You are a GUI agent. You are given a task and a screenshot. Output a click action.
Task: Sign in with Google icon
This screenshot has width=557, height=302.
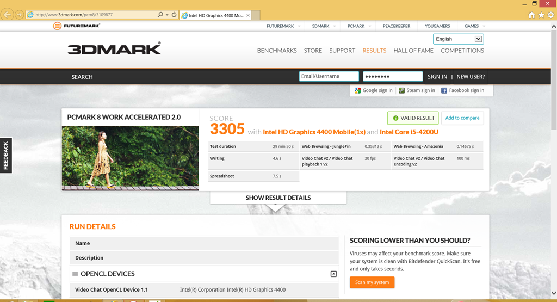357,90
